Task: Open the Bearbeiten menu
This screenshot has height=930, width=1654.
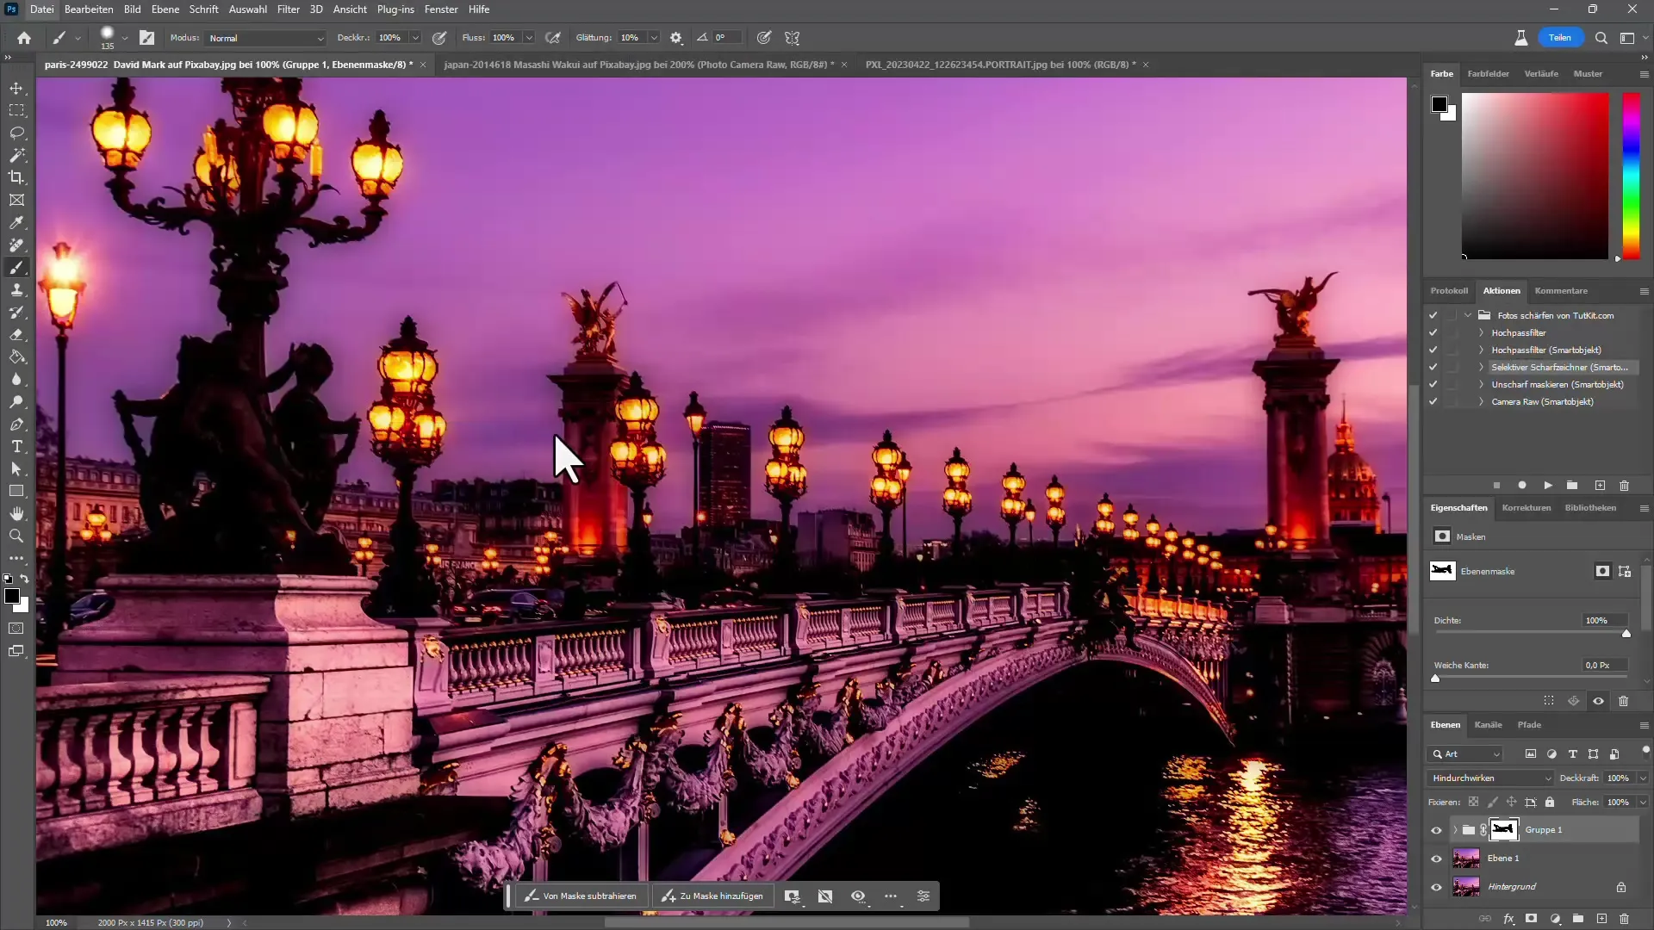Action: coord(89,9)
